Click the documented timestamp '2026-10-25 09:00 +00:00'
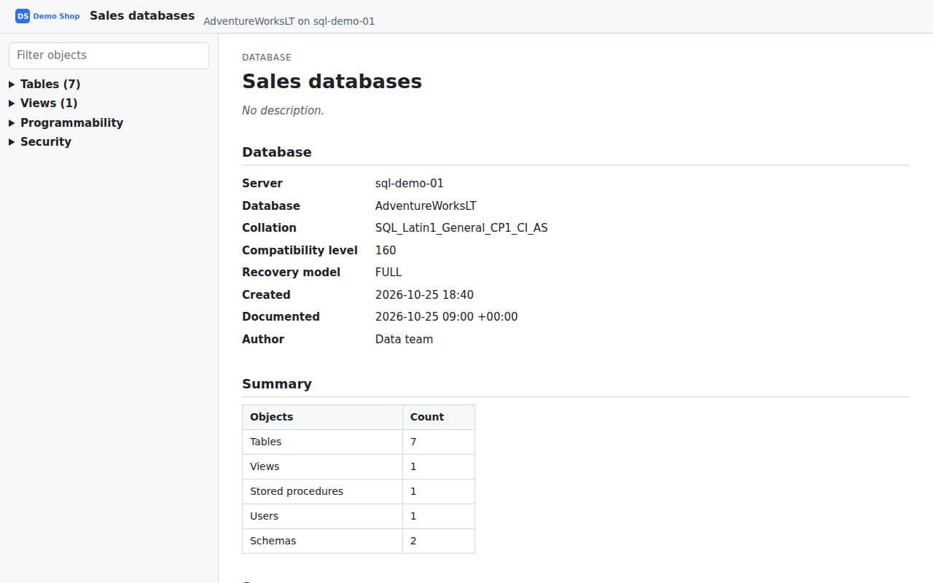933x583 pixels. click(x=447, y=317)
